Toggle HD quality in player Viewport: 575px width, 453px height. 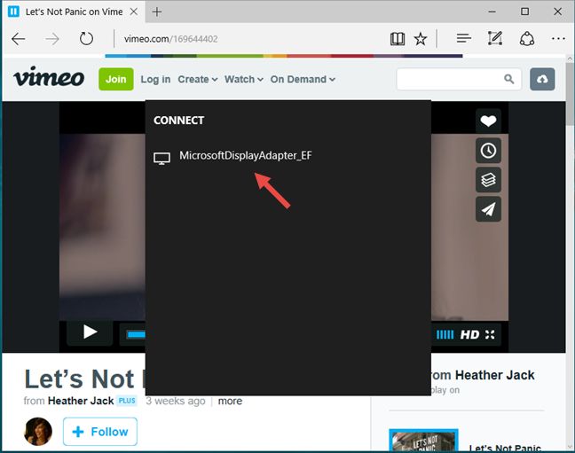point(469,334)
